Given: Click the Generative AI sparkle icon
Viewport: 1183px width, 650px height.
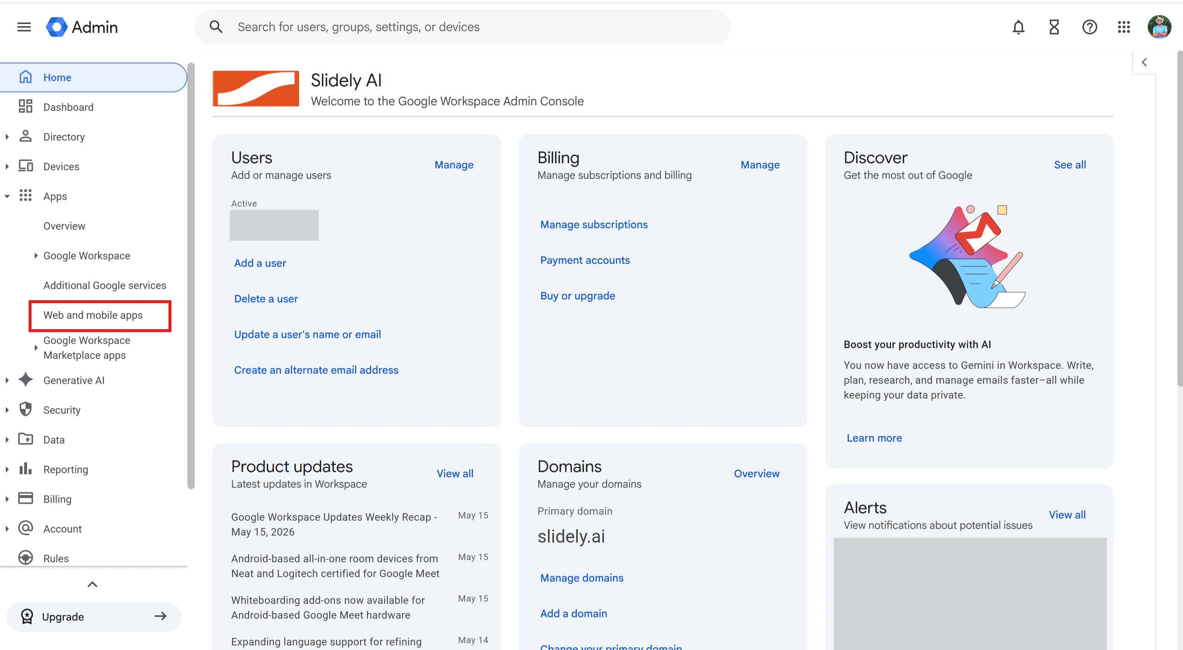Looking at the screenshot, I should point(26,380).
